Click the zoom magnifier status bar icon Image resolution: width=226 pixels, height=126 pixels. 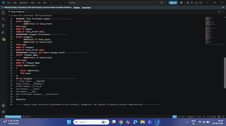(174, 117)
